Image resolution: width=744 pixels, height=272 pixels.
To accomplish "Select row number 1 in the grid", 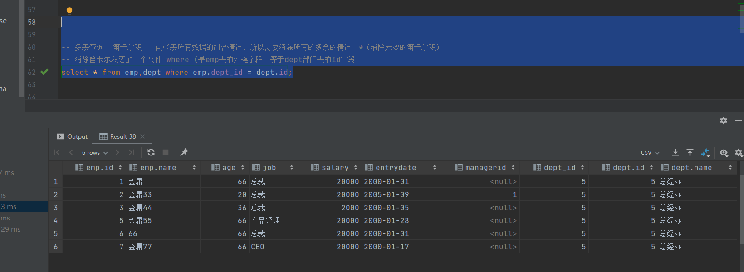I will tap(55, 181).
